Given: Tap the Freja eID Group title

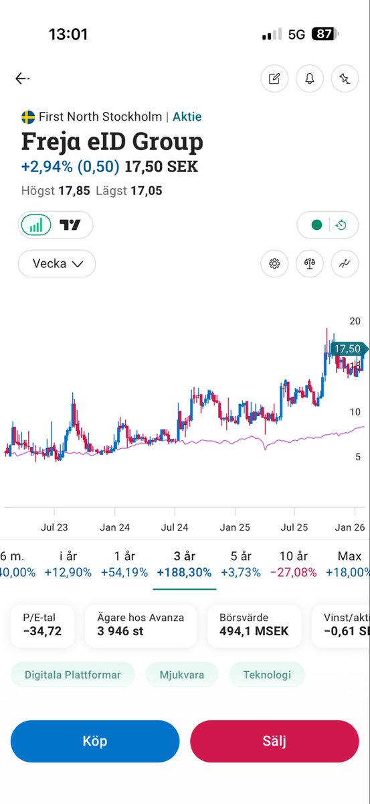Looking at the screenshot, I should click(112, 142).
